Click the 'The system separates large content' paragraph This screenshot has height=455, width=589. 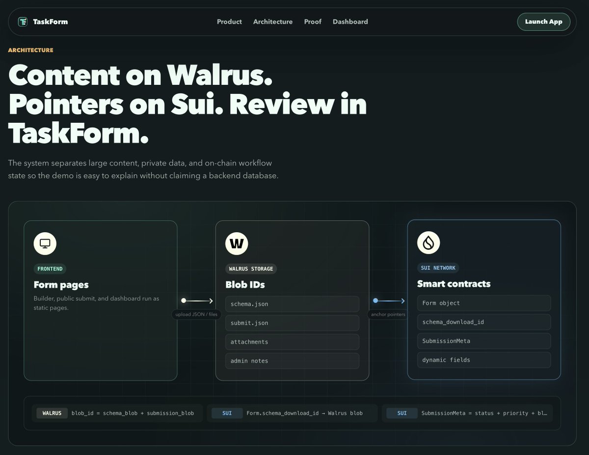pyautogui.click(x=143, y=169)
